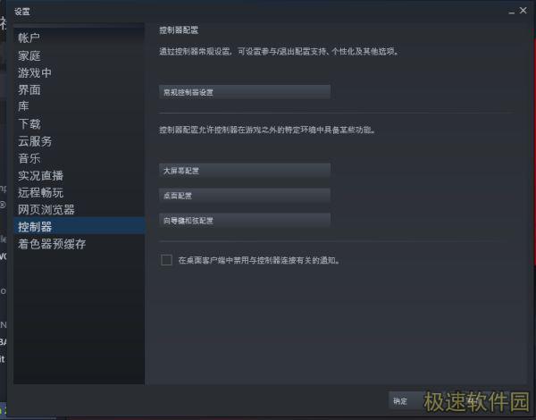536x420 pixels.
Task: Open 着色器预缓存 settings
Action: (x=52, y=244)
